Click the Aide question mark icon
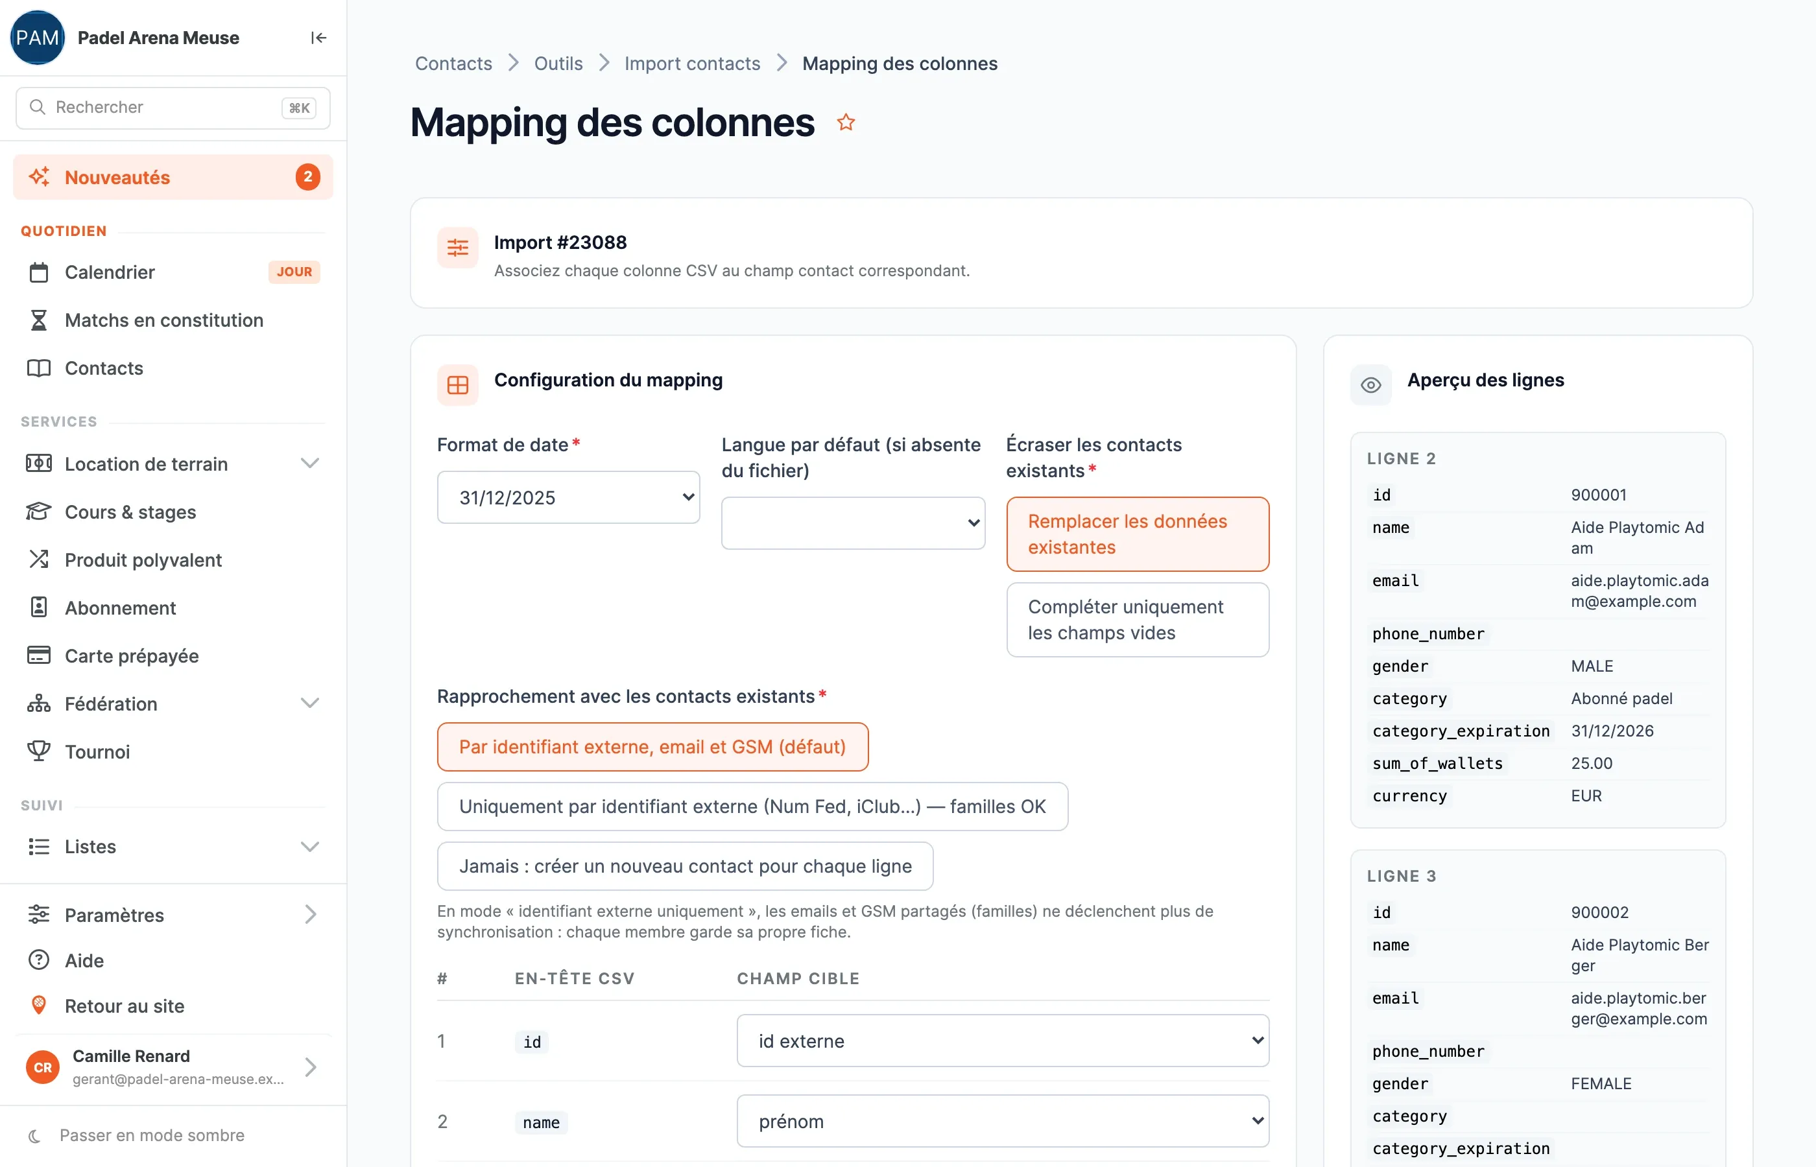The width and height of the screenshot is (1816, 1167). [x=39, y=960]
